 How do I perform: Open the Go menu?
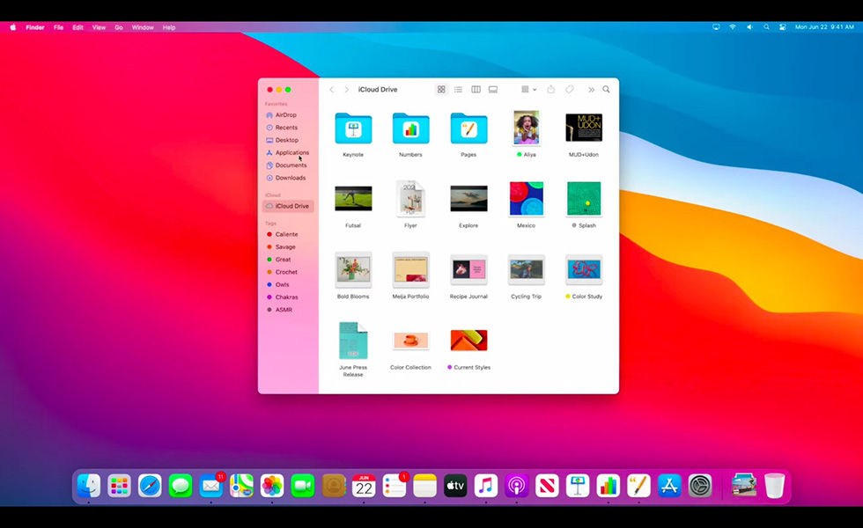tap(119, 27)
